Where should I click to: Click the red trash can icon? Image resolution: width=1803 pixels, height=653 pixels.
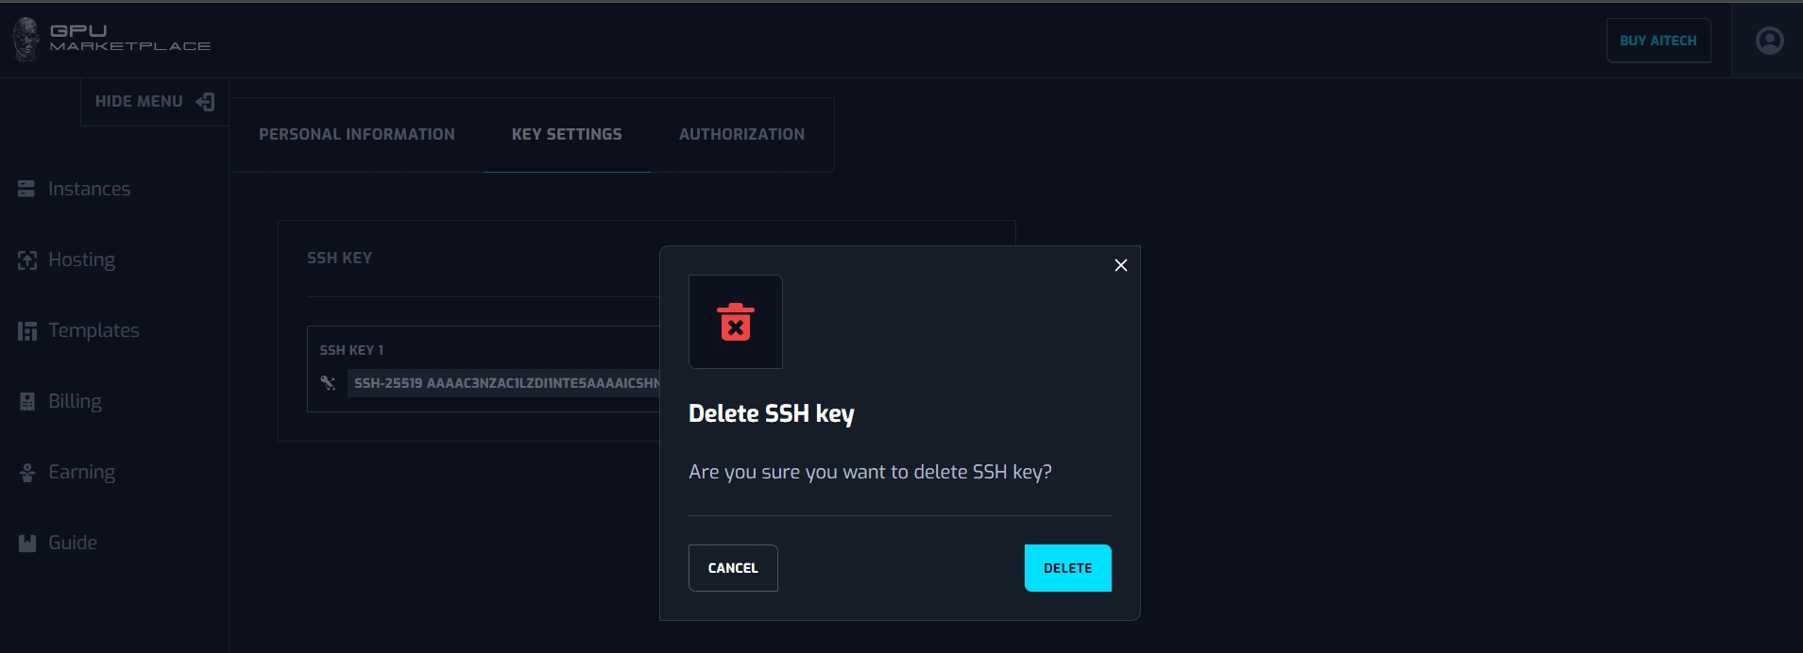[x=735, y=322]
